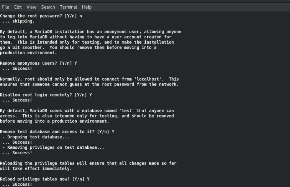Screen dimensions: 290x187
Task: Click the 'Reload privilege tables now?' prompt line
Action: [45, 179]
